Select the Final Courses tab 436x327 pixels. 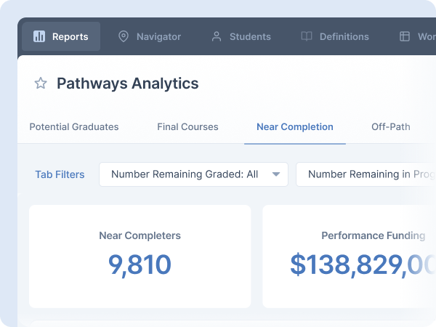[x=187, y=126]
